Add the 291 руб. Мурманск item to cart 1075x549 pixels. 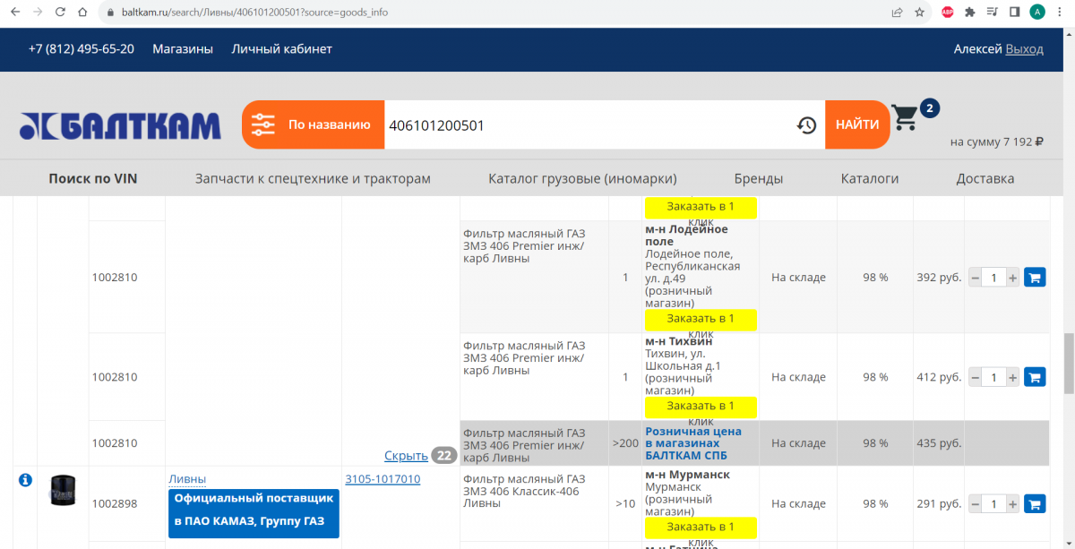click(1034, 504)
